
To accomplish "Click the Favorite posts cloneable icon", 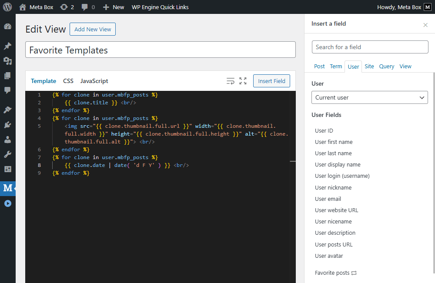I will tap(354, 273).
